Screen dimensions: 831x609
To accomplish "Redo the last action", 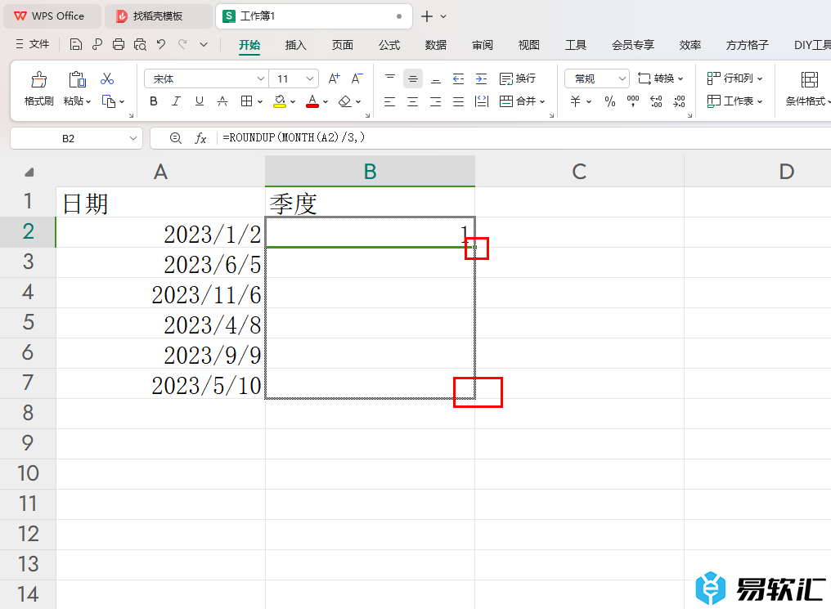I will click(x=182, y=44).
